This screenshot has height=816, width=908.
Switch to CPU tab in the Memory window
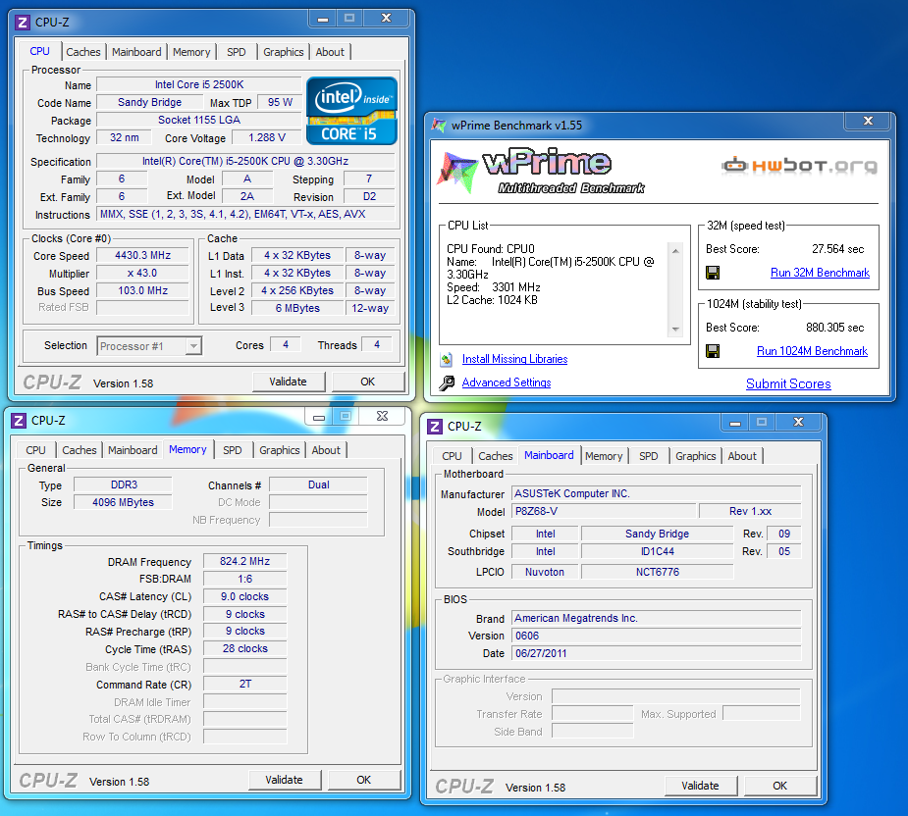(x=35, y=450)
